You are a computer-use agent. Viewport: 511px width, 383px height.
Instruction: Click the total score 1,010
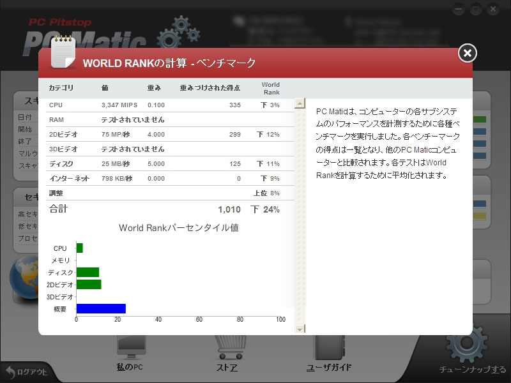click(229, 209)
